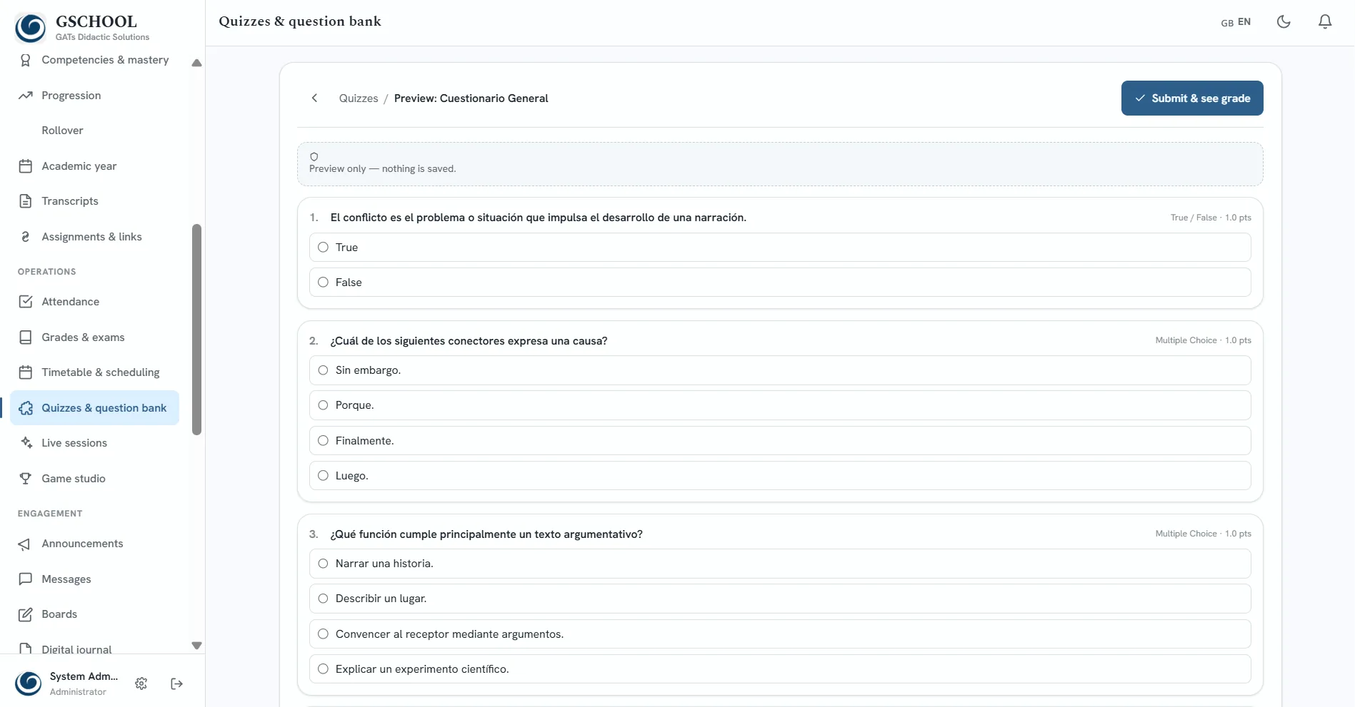Open notifications bell
Viewport: 1355px width, 707px height.
click(x=1325, y=21)
